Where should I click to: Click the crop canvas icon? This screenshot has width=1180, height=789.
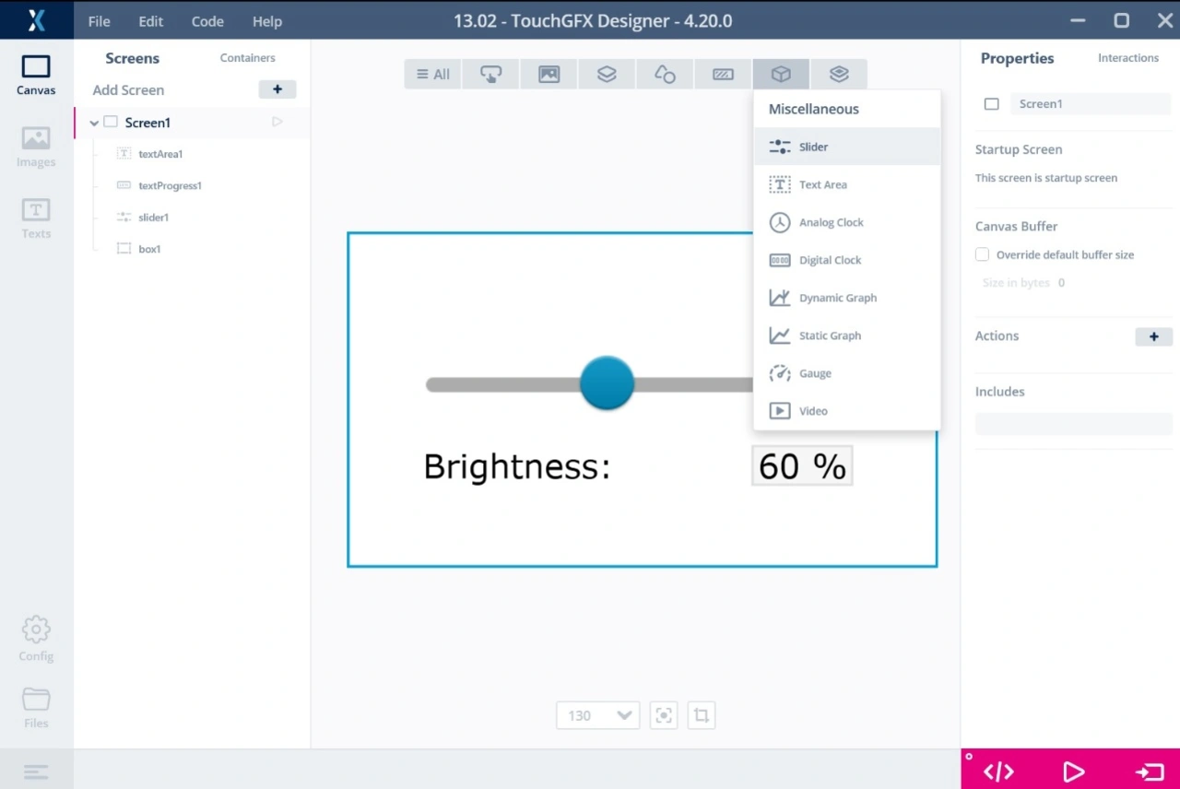click(702, 715)
